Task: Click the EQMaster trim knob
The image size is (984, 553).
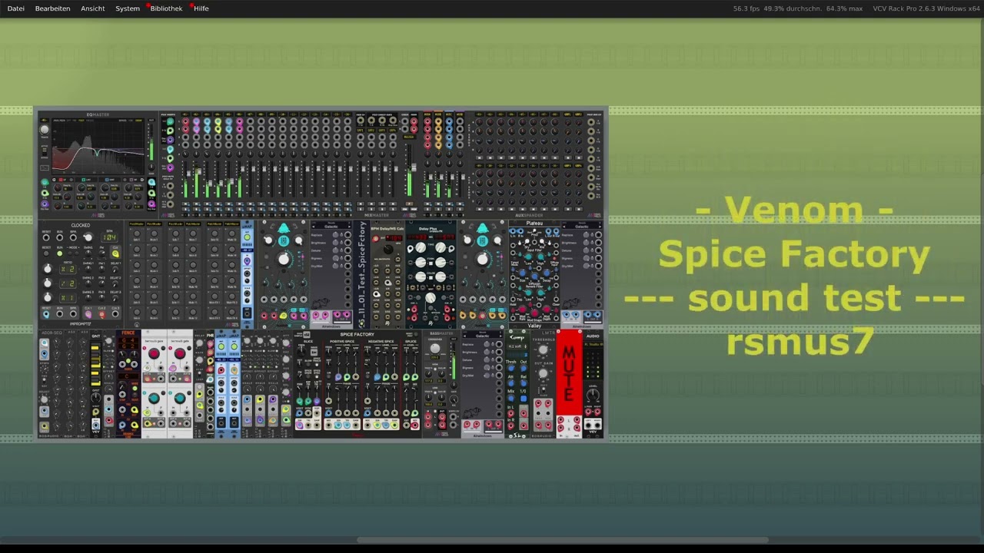Action: click(x=44, y=129)
